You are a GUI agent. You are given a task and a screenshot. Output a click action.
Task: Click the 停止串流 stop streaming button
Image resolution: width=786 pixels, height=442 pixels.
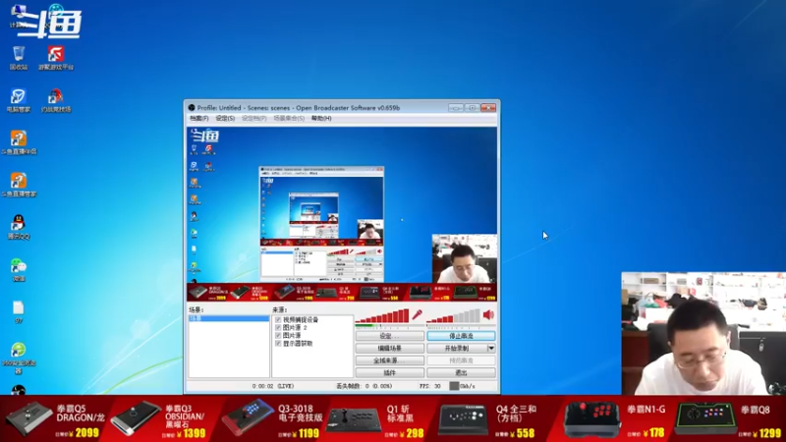tap(461, 336)
